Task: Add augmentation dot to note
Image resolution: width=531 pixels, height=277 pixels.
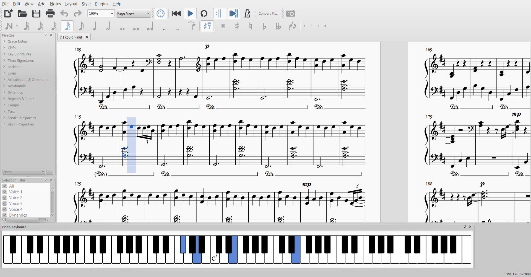Action: [164, 29]
